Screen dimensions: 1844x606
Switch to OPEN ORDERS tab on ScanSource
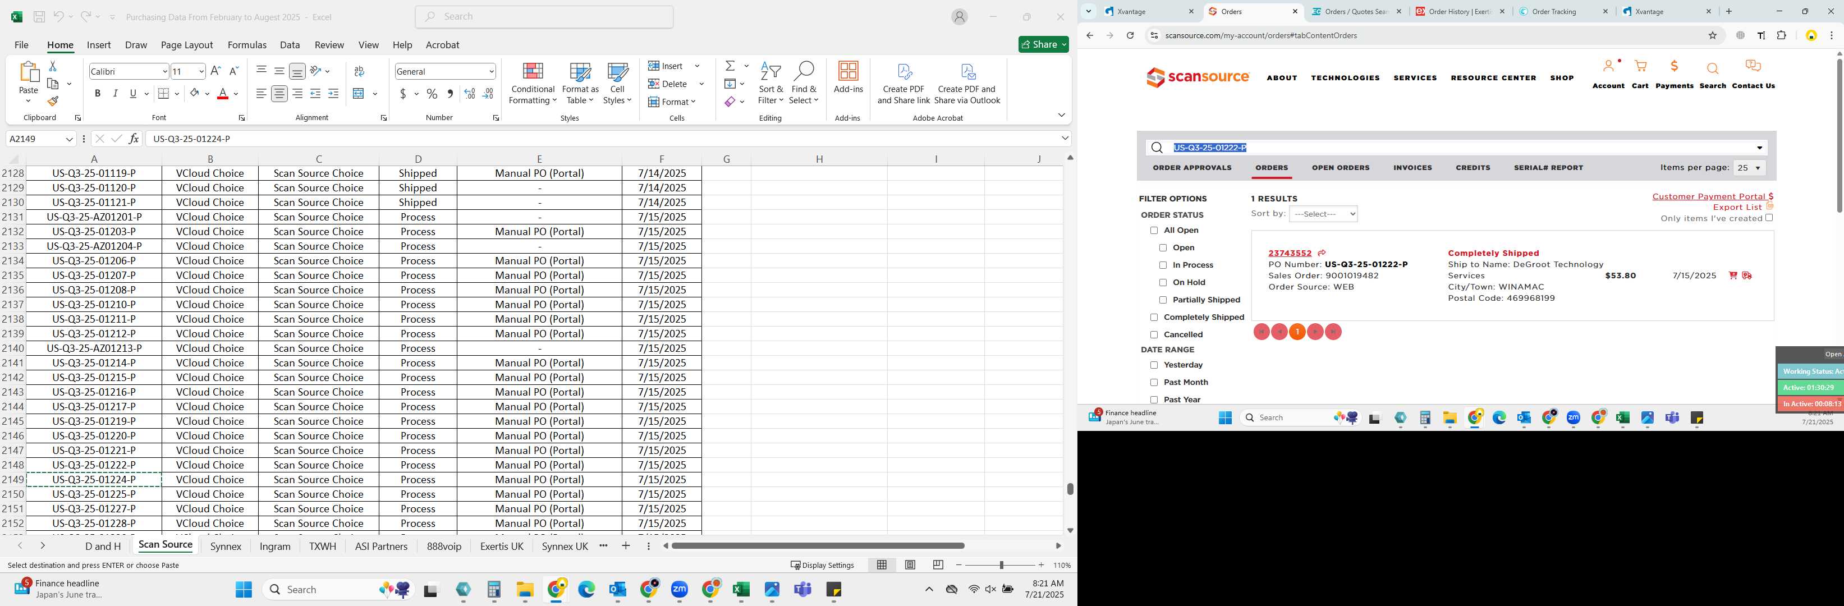click(x=1340, y=168)
